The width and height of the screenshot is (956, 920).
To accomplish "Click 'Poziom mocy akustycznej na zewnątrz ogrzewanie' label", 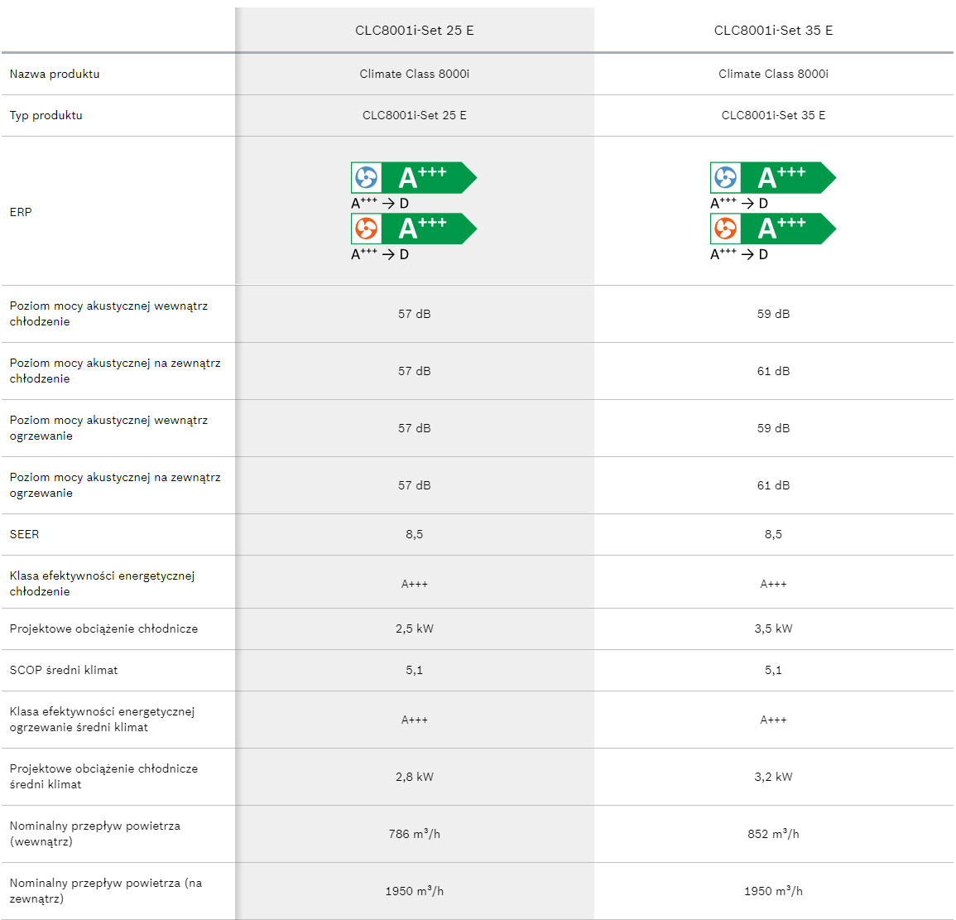I will [115, 485].
